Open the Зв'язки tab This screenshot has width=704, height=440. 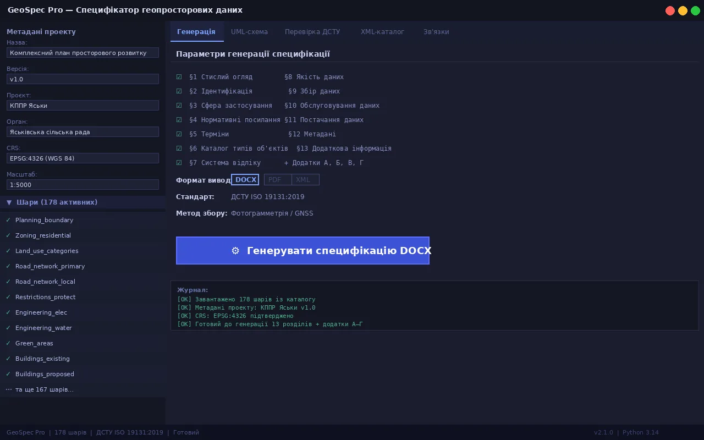pos(436,32)
